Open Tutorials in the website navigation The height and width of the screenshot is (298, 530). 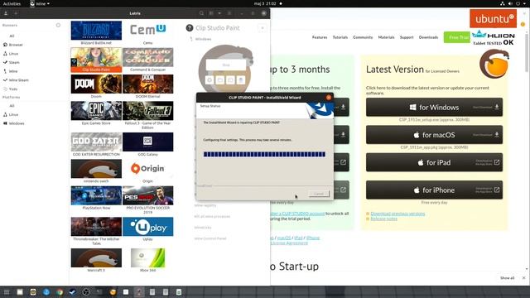[340, 37]
